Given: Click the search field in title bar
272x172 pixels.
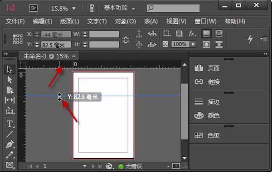Looking at the screenshot, I should click(x=173, y=8).
